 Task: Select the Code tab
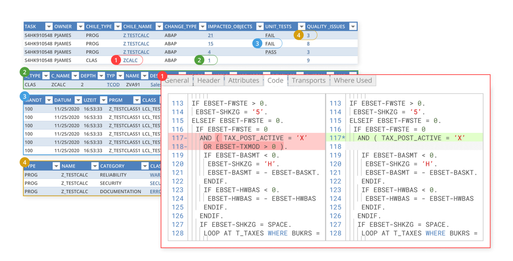pos(275,81)
